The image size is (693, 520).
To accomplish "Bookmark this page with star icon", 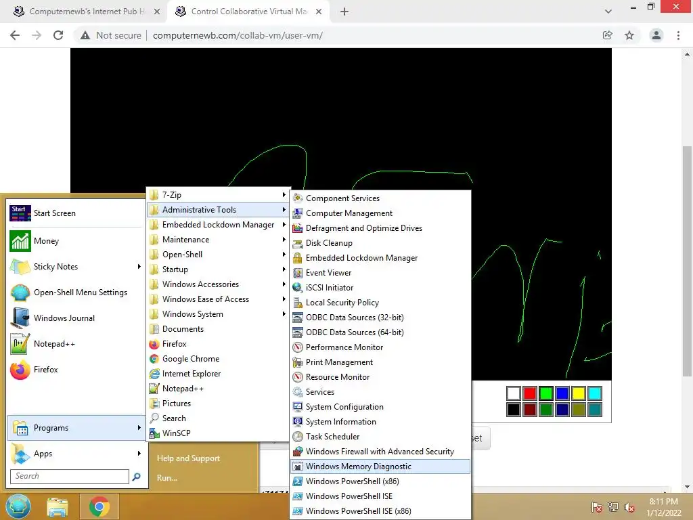I will 629,35.
